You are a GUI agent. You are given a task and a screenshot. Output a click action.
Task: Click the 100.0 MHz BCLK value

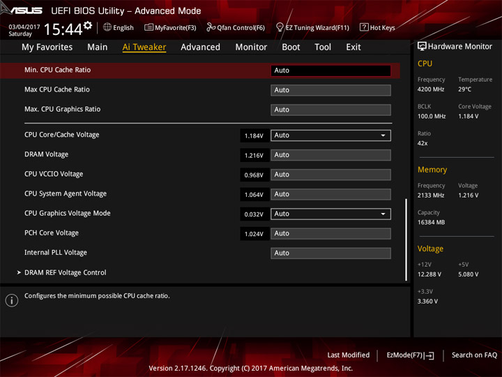pyautogui.click(x=432, y=116)
